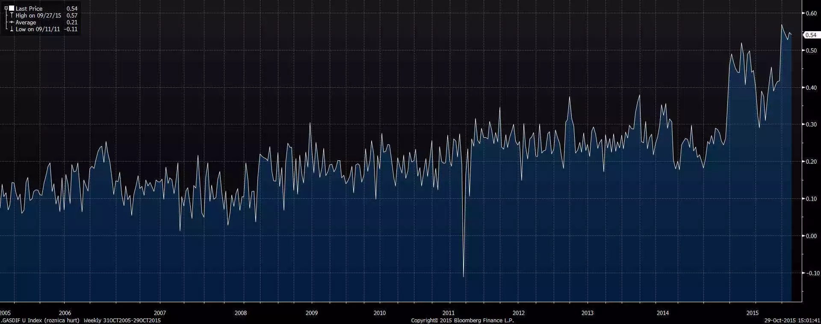Click the Last Price value 0.54 in legend
Image resolution: width=821 pixels, height=324 pixels.
coord(72,9)
